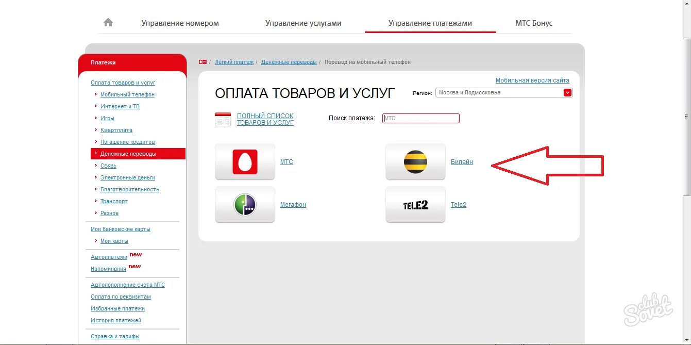Viewport: 691px width, 345px height.
Task: Open Избранные платежи link
Action: click(x=117, y=308)
